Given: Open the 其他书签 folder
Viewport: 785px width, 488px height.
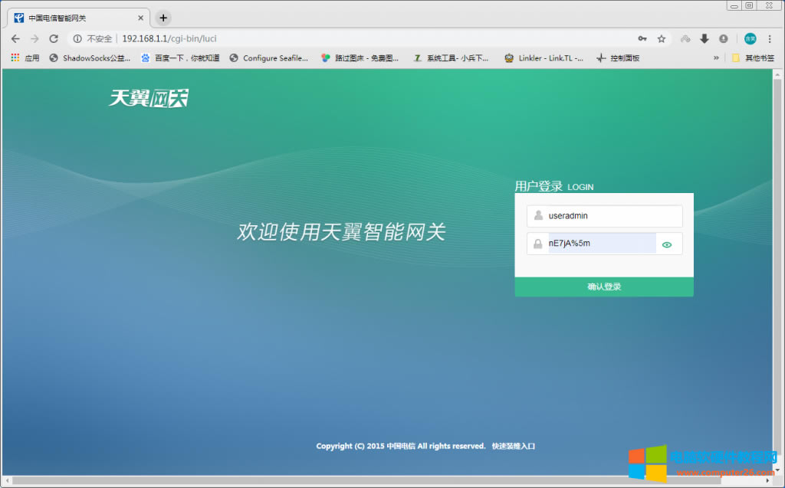Looking at the screenshot, I should (753, 58).
